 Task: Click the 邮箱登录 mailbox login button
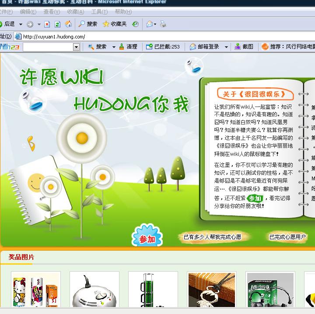204,47
